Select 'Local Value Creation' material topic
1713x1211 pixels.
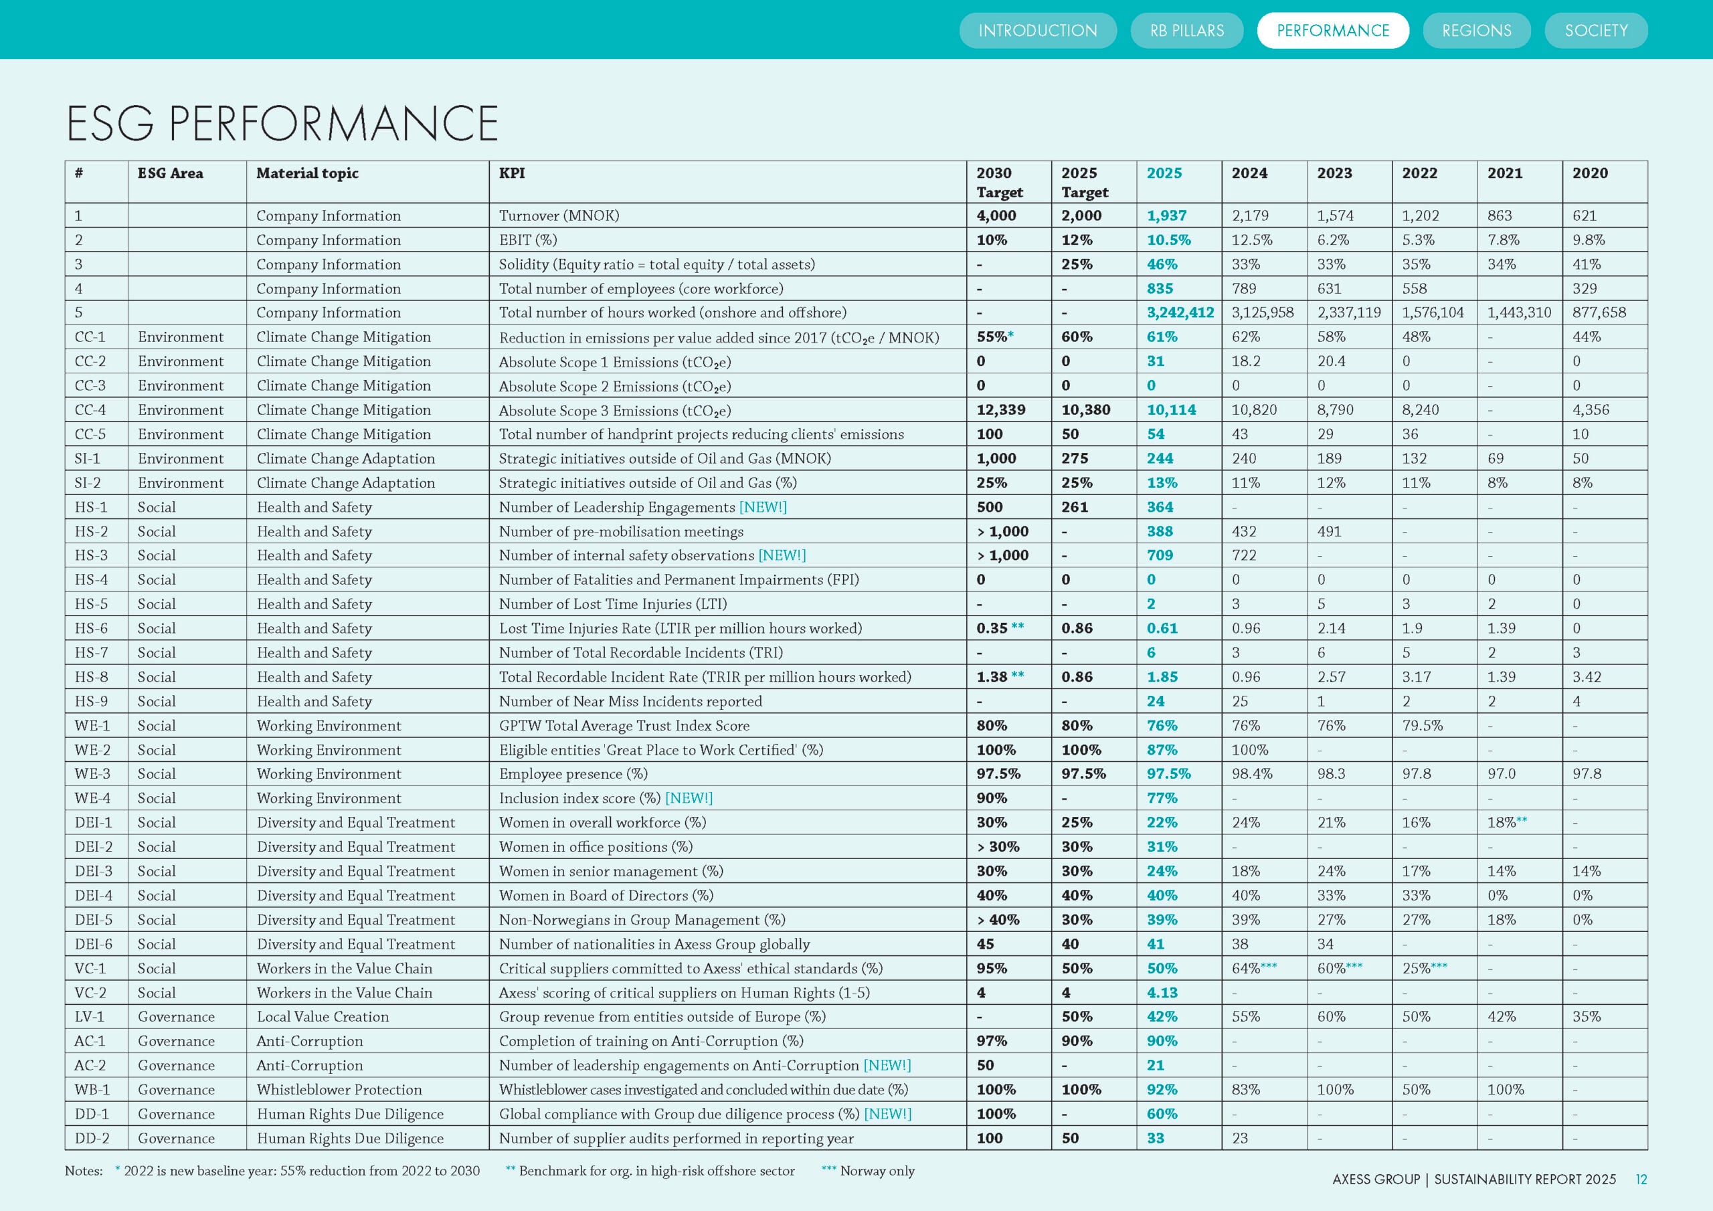323,1017
